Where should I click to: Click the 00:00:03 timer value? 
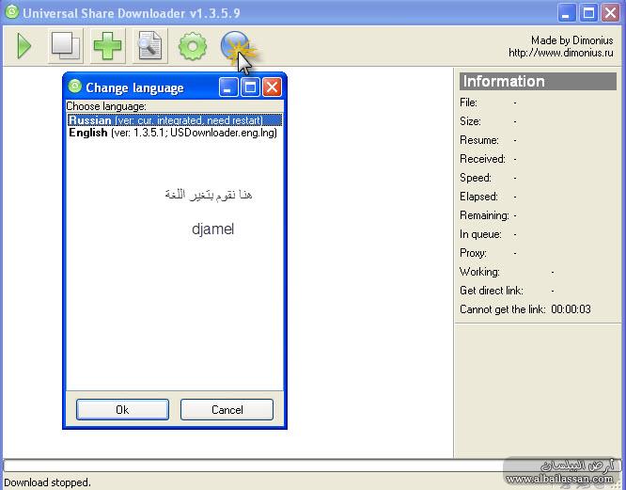click(x=571, y=309)
